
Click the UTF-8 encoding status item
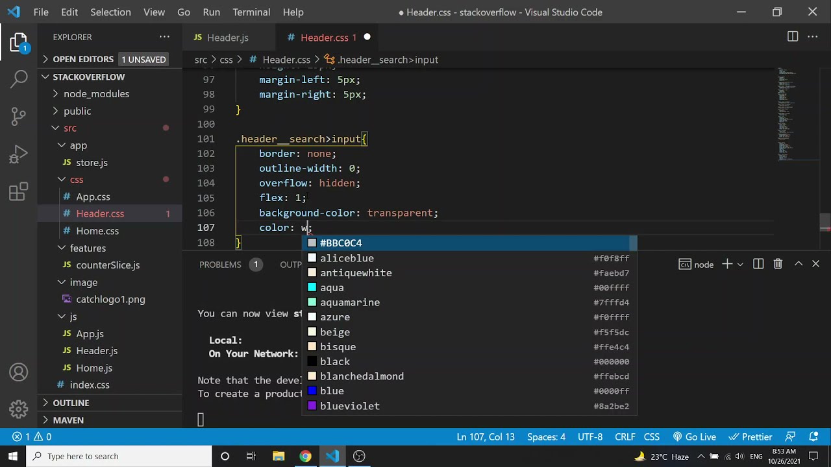click(x=590, y=437)
